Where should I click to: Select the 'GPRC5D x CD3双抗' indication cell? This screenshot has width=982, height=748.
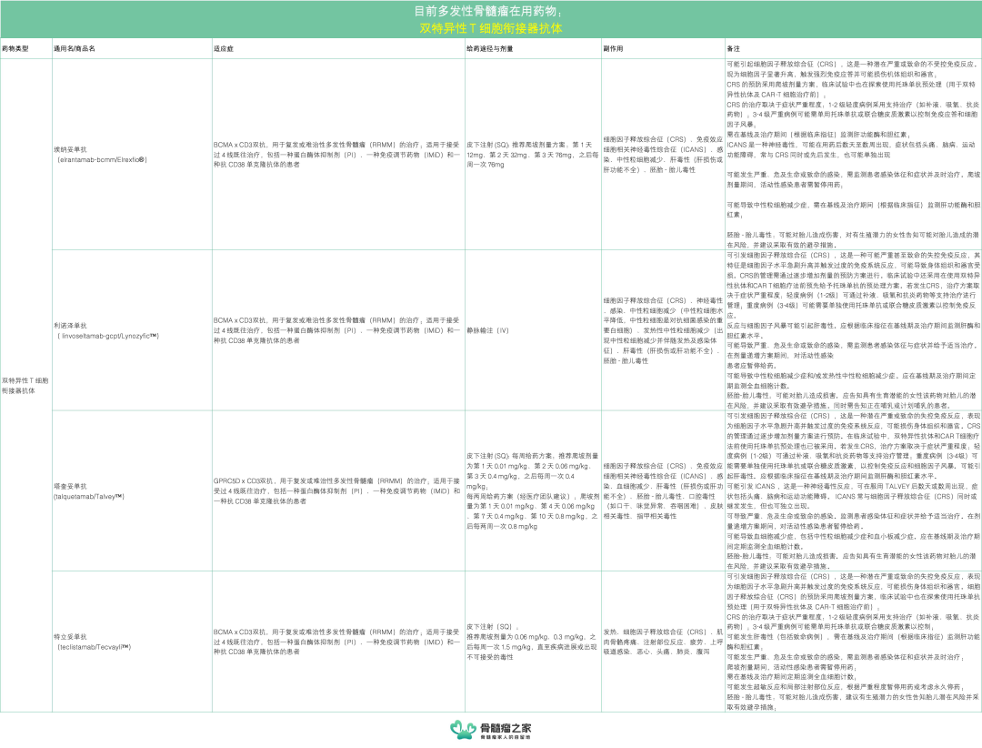tap(338, 491)
